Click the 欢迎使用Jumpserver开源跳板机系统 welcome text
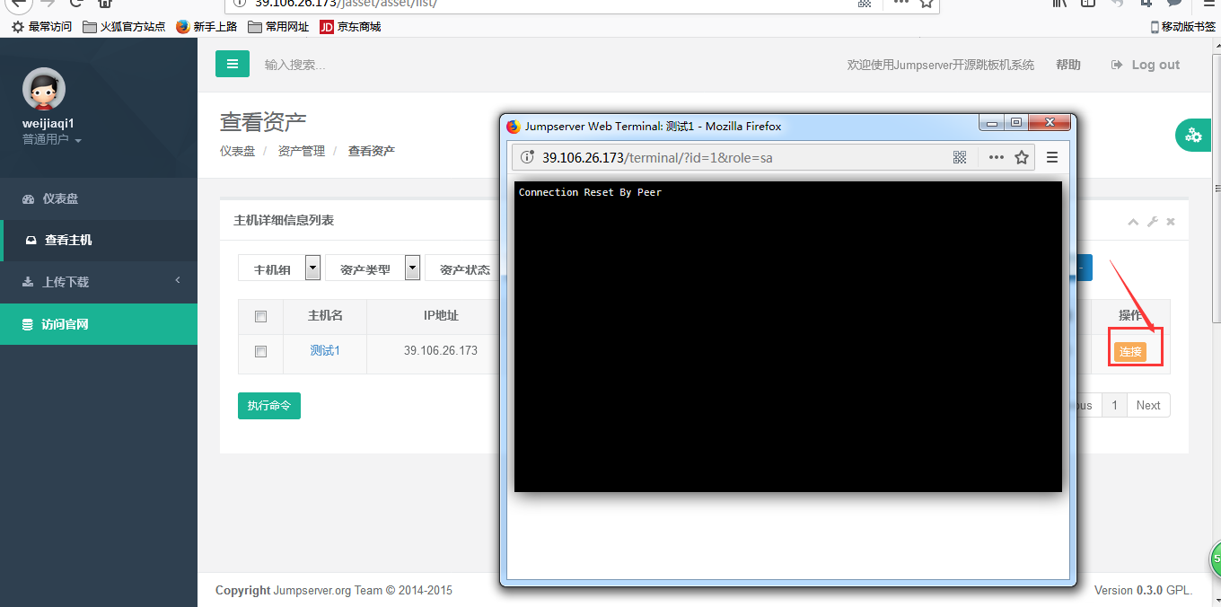The height and width of the screenshot is (607, 1221). click(941, 65)
